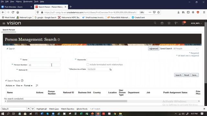Check Include terminated work relationships

88,64
